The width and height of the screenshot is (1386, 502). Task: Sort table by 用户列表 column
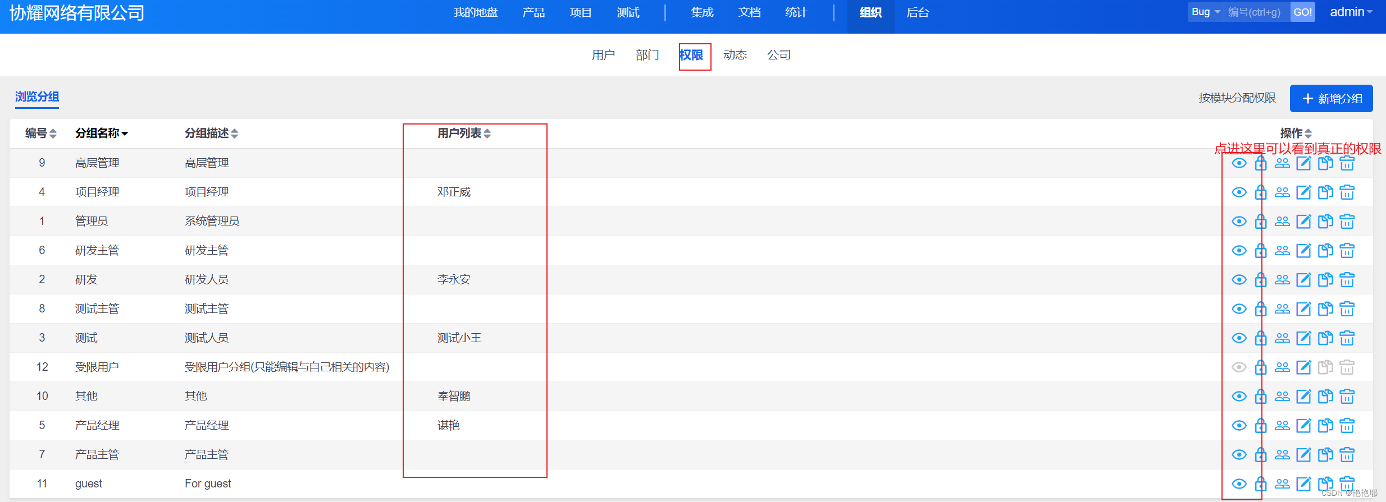tap(464, 133)
